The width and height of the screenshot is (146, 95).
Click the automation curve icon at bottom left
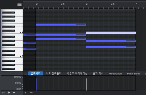coord(3,93)
